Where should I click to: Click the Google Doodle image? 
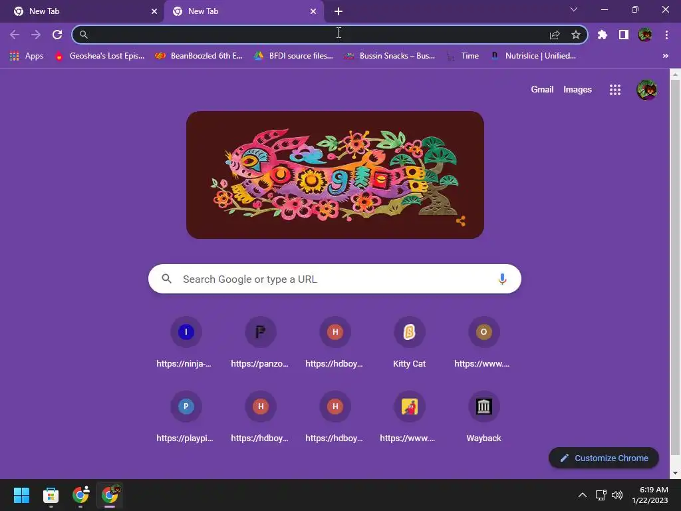335,175
